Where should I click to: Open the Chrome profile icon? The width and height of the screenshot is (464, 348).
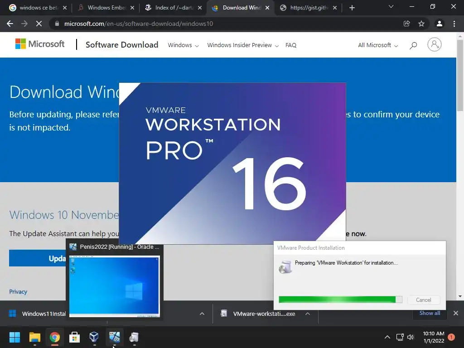point(440,24)
